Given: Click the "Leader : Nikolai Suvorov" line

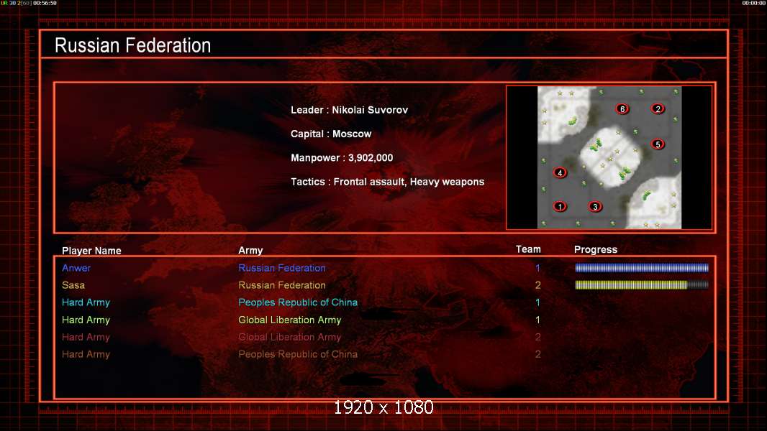Looking at the screenshot, I should coord(349,110).
